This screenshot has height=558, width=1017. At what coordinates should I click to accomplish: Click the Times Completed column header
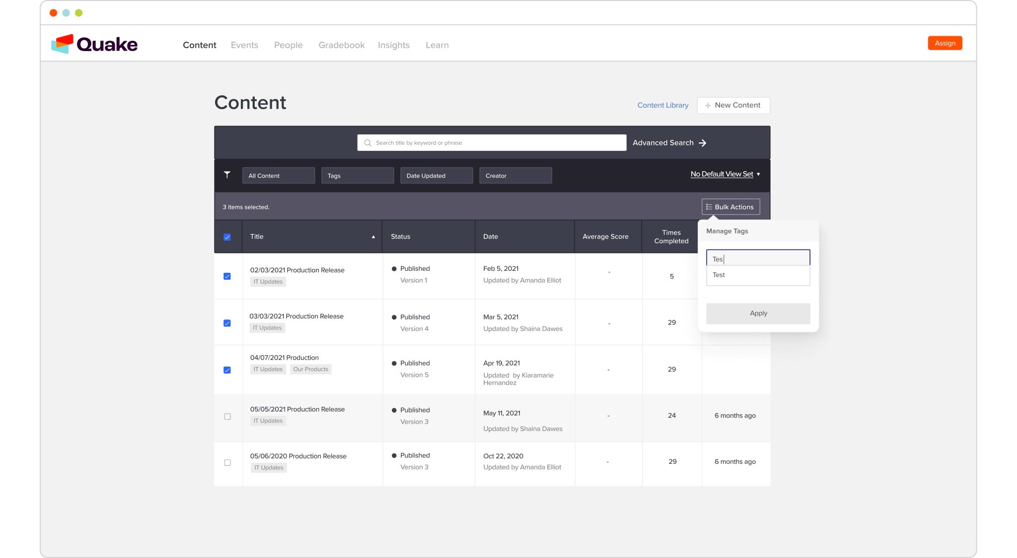point(671,237)
